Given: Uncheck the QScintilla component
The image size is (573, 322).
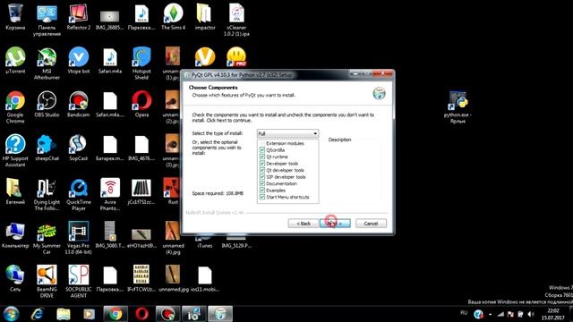Looking at the screenshot, I should tap(262, 150).
